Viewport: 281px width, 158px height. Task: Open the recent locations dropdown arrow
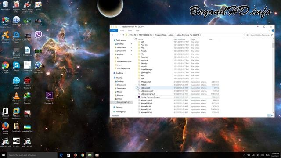tap(120, 35)
